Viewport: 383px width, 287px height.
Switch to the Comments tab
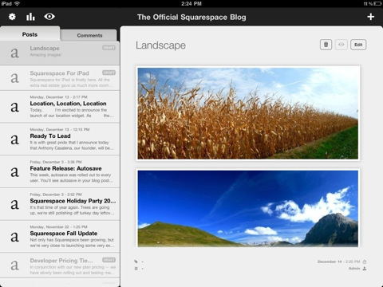pos(89,35)
